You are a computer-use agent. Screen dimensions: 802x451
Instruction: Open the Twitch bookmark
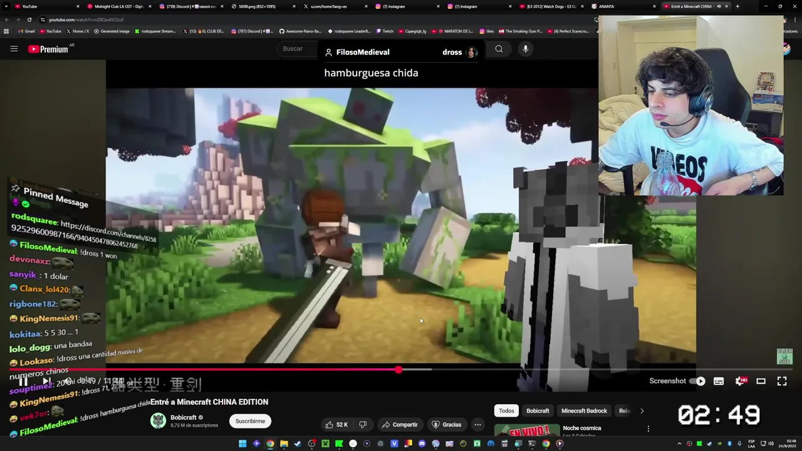tap(385, 31)
